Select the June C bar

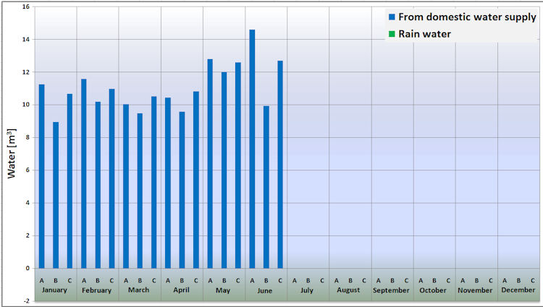pyautogui.click(x=280, y=165)
